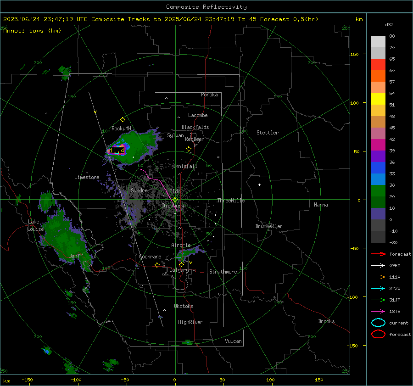
Task: Click the red forecast ellipse icon
Action: (378, 334)
